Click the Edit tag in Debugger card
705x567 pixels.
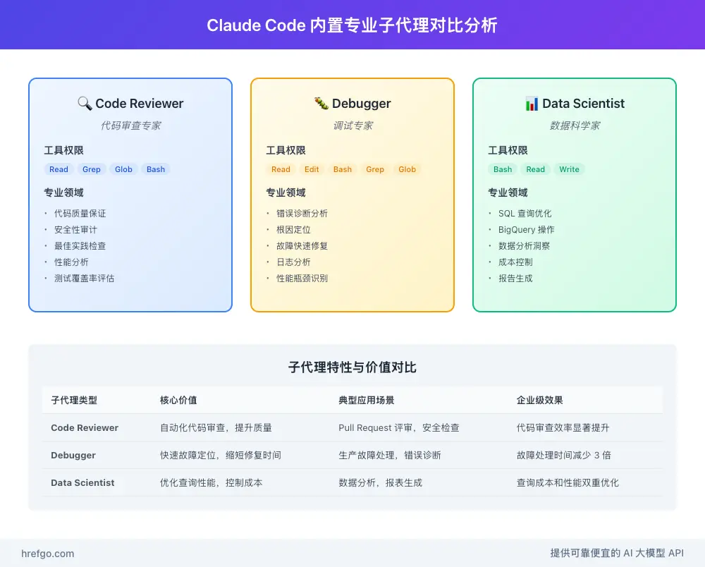[x=312, y=169]
